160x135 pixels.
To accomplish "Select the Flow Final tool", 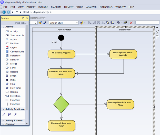I will coord(13,88).
